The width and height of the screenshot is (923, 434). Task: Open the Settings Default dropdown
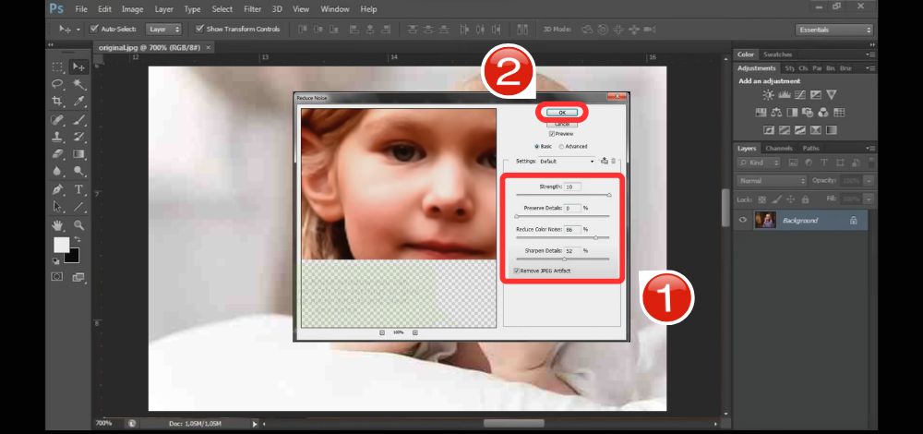(x=567, y=161)
